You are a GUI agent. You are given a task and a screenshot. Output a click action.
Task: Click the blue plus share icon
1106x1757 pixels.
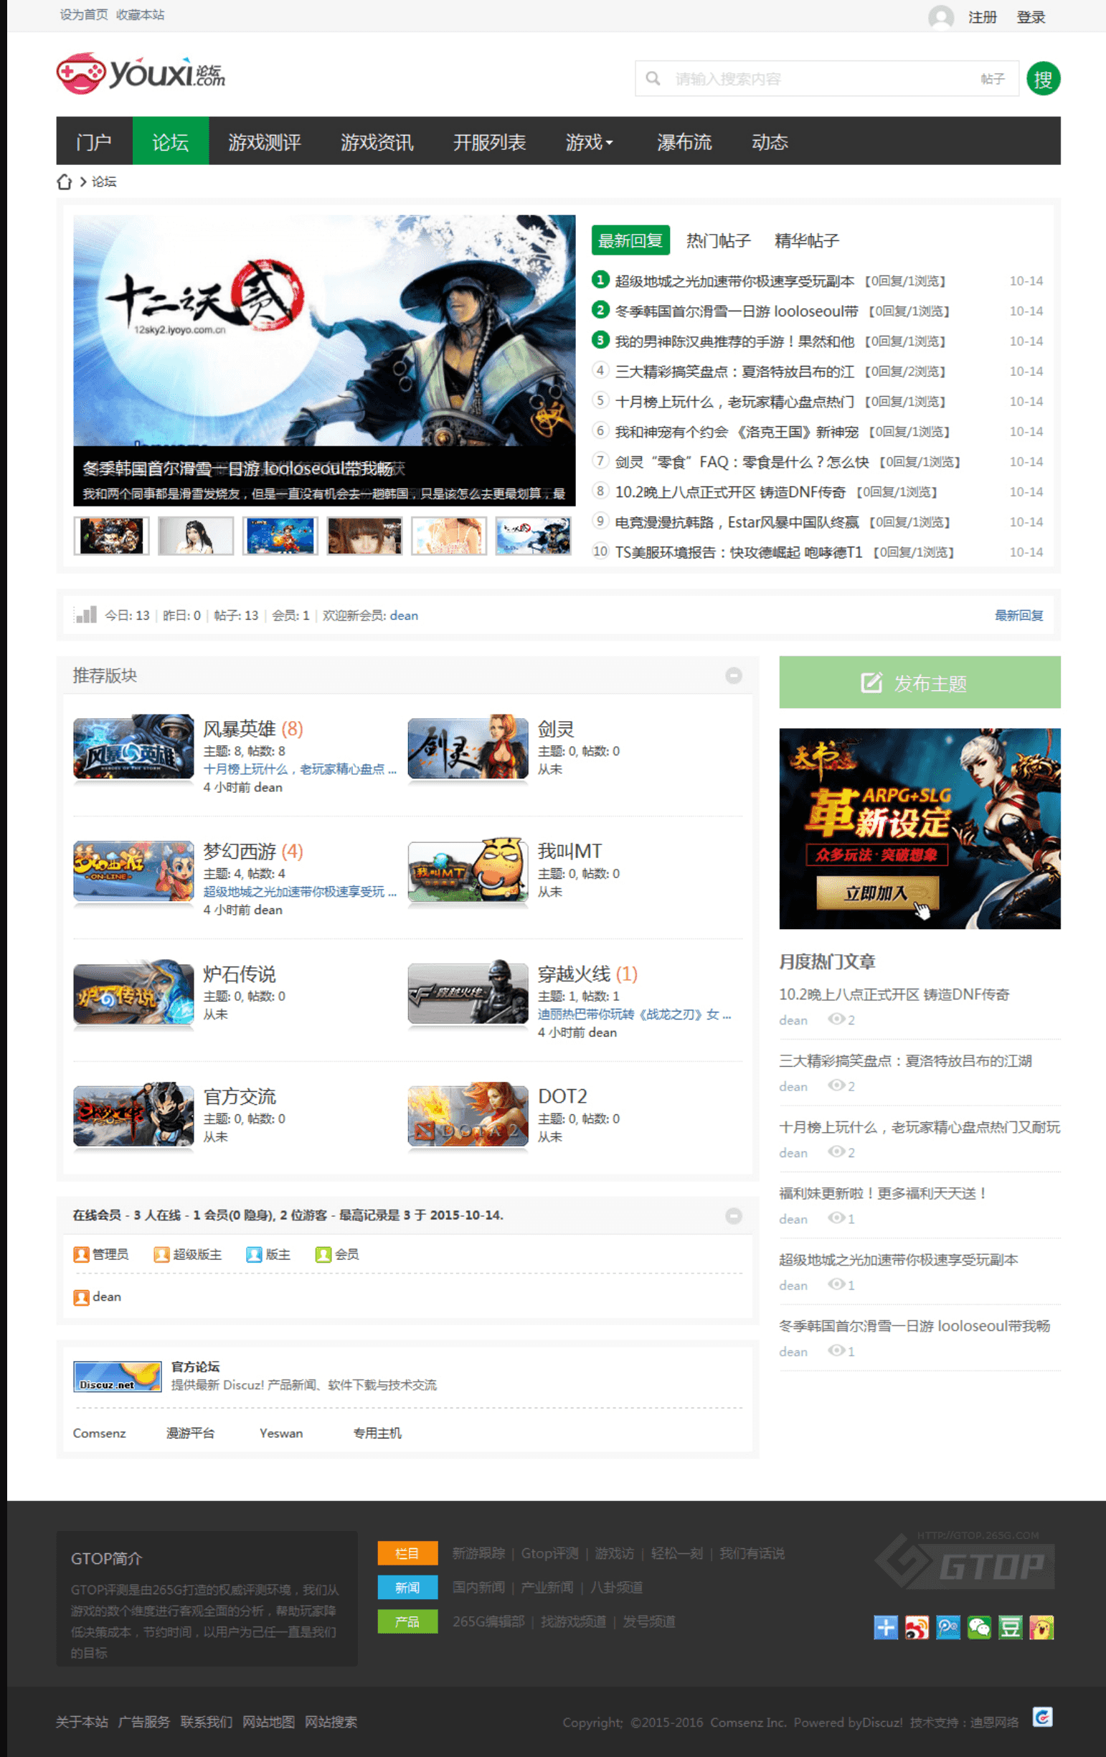886,1628
